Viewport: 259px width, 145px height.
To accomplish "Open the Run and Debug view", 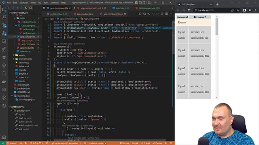I will [4, 33].
